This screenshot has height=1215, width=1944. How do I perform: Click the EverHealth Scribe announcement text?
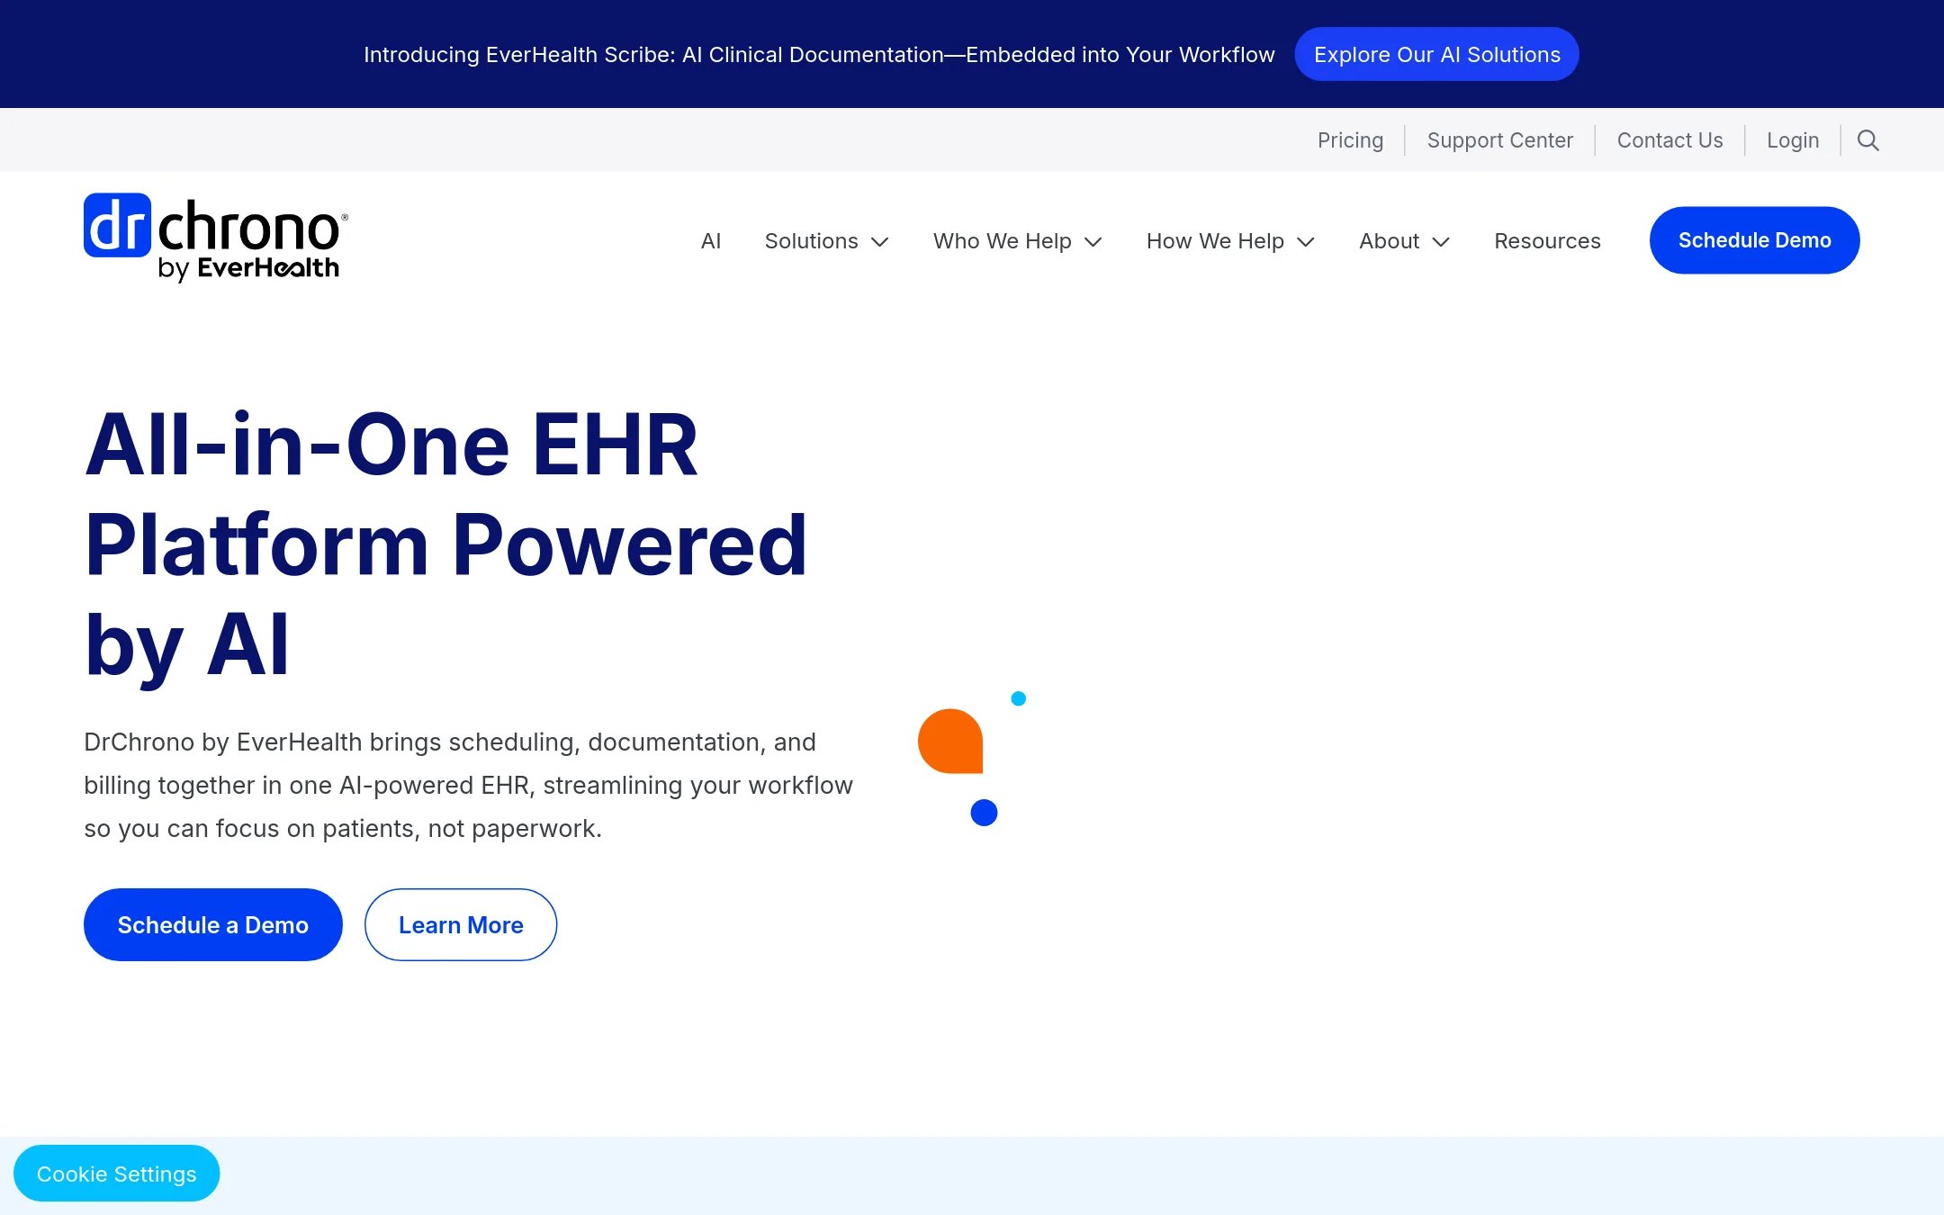tap(819, 55)
